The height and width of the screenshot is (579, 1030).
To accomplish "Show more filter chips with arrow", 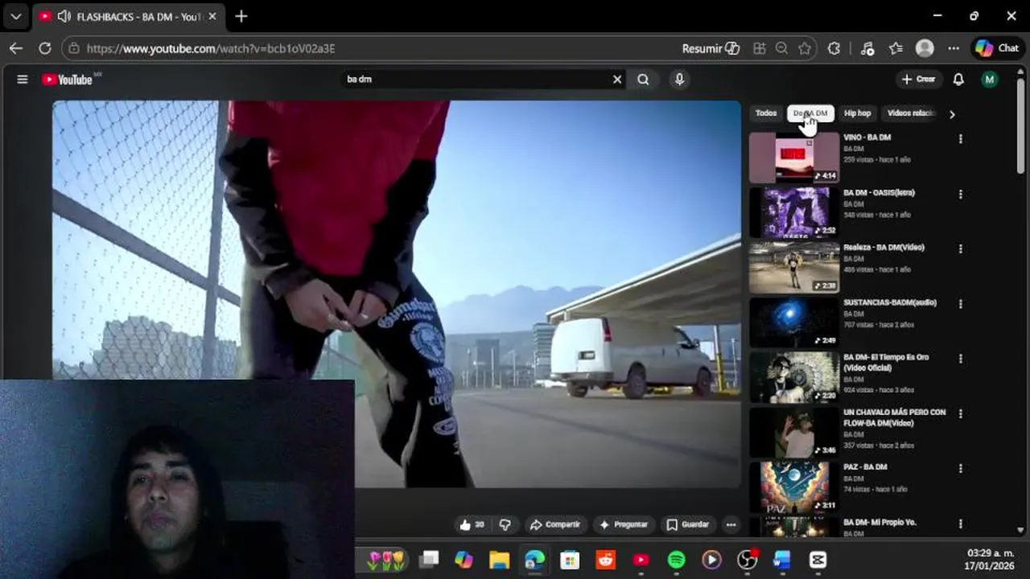I will click(x=952, y=114).
